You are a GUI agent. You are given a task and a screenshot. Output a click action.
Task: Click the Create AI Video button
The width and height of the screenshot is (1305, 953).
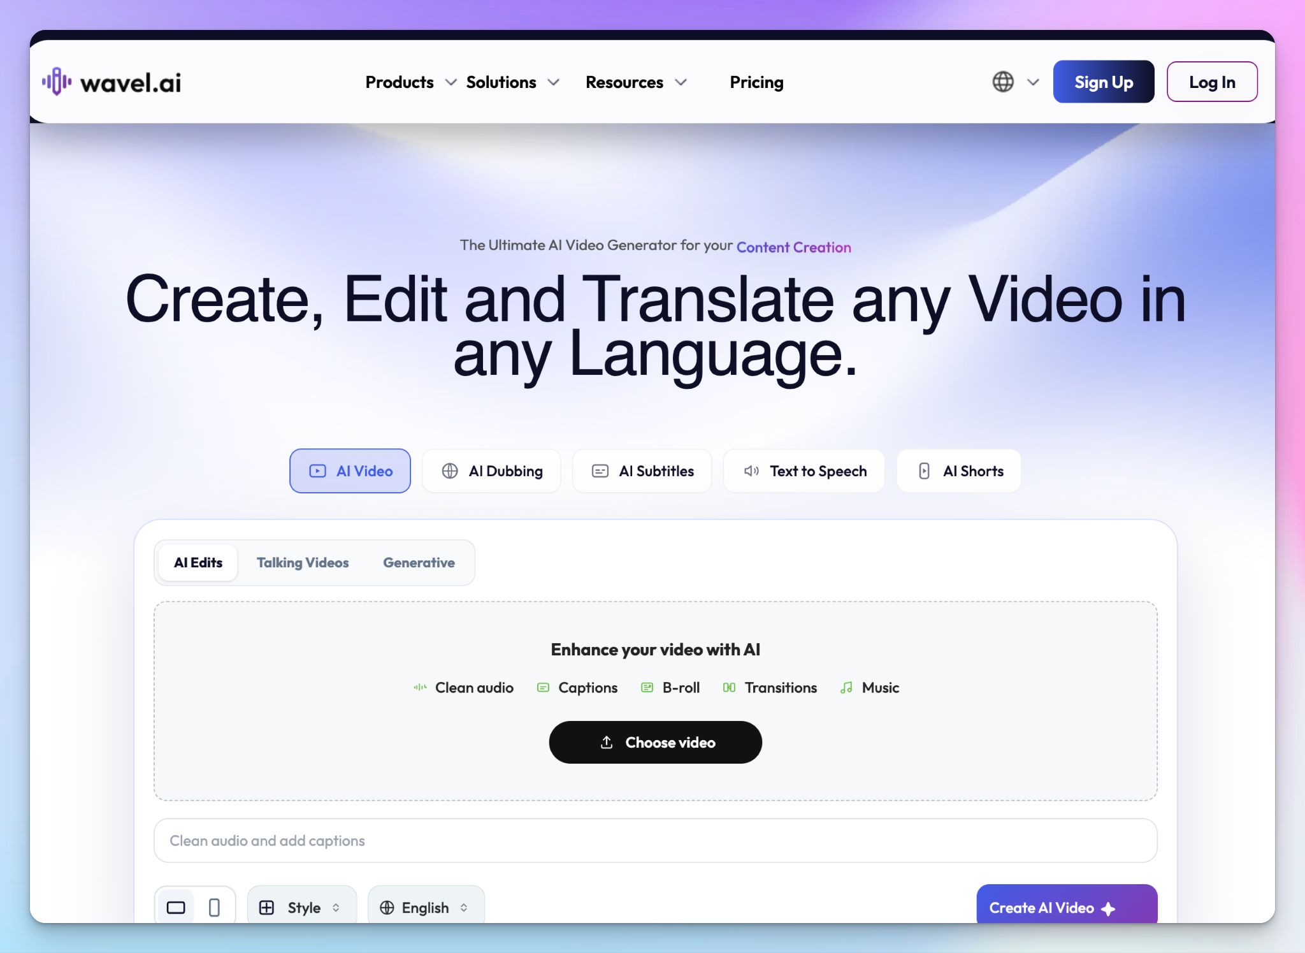click(1067, 904)
